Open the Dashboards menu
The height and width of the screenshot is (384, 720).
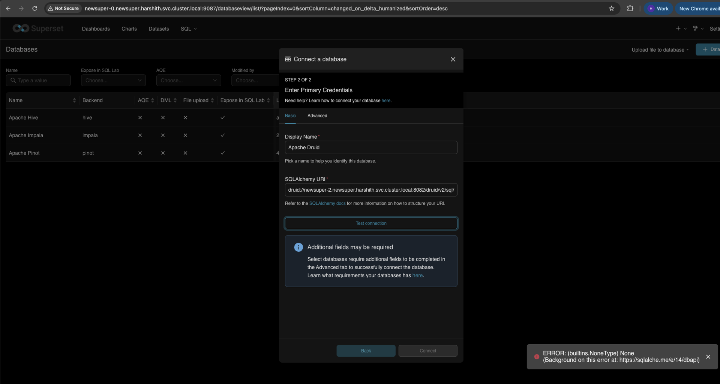pos(96,29)
